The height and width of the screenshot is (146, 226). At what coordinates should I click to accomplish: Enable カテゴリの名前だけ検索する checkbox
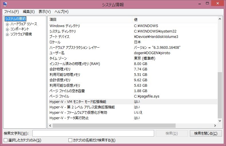click(70, 140)
